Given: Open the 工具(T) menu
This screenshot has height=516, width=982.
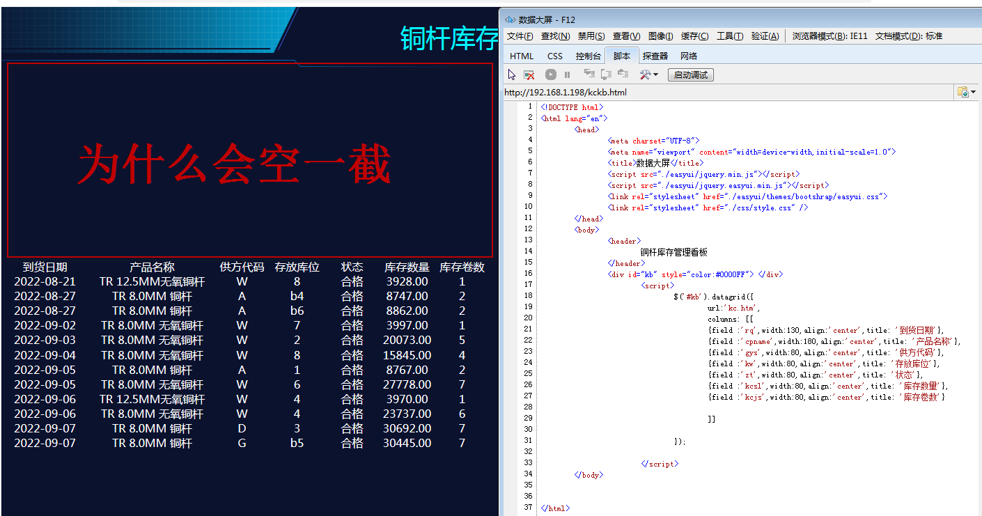Looking at the screenshot, I should pyautogui.click(x=730, y=36).
